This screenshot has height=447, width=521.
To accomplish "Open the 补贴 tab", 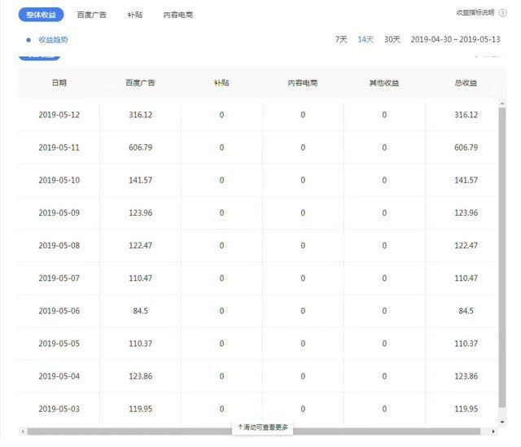I will [135, 15].
